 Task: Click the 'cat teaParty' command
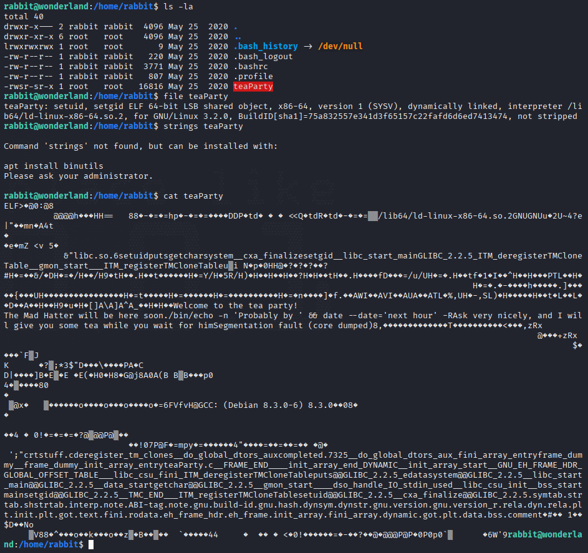193,196
